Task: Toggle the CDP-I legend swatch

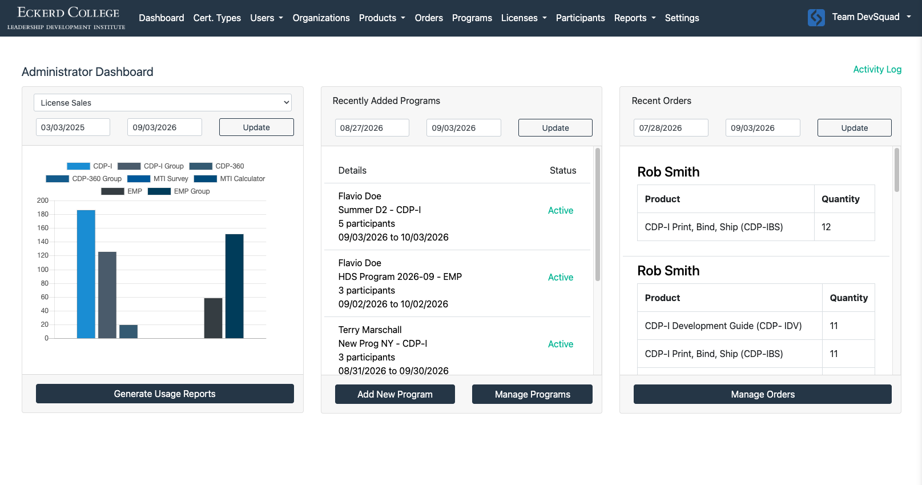Action: click(x=78, y=166)
